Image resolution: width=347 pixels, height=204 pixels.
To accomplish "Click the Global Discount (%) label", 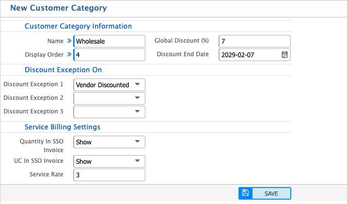I will (x=181, y=41).
